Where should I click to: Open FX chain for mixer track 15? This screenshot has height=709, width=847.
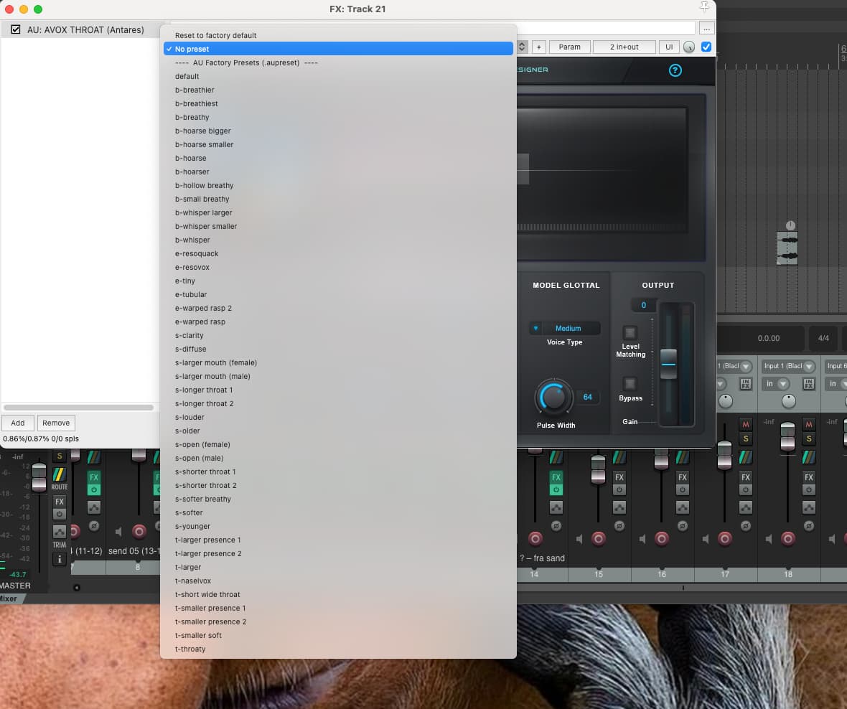tap(619, 477)
